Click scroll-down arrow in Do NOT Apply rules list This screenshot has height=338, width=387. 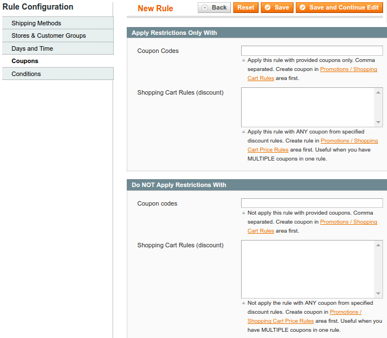379,293
